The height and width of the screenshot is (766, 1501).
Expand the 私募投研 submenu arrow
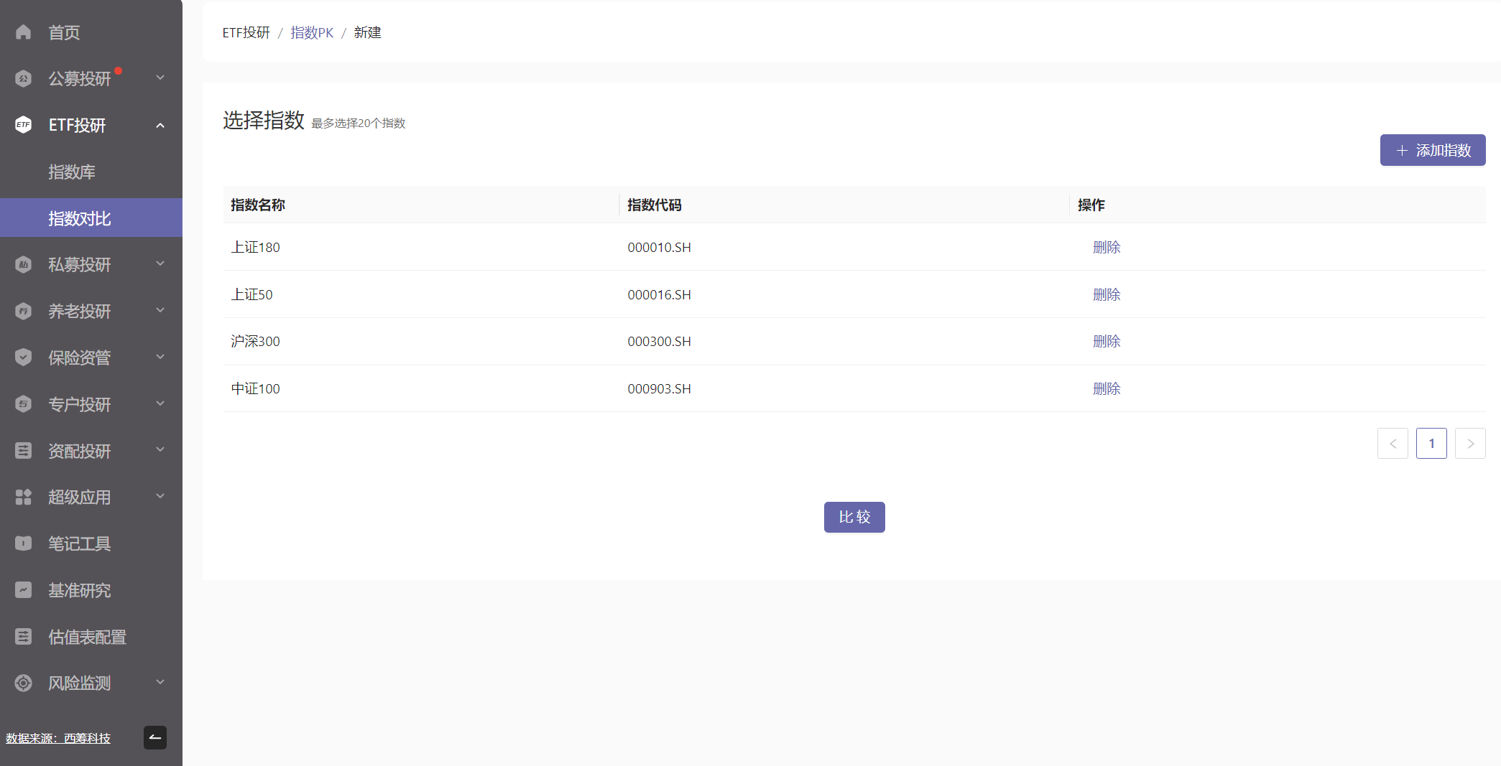[160, 264]
